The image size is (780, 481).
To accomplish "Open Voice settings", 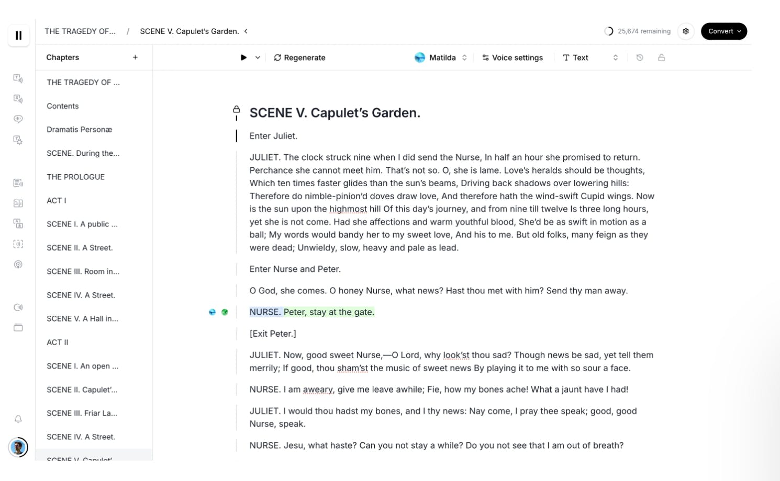I will click(512, 58).
